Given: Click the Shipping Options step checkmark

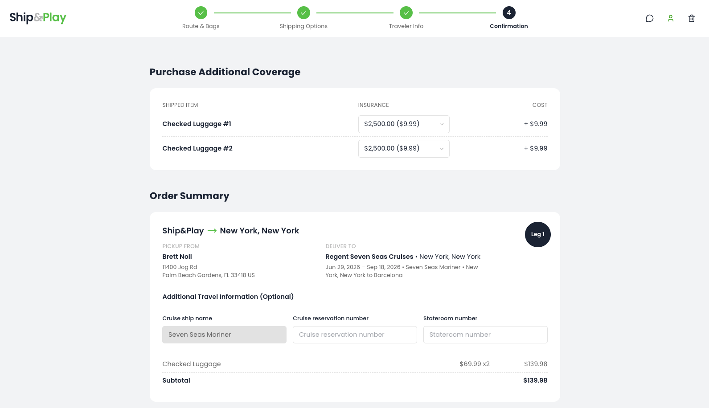Looking at the screenshot, I should [303, 13].
